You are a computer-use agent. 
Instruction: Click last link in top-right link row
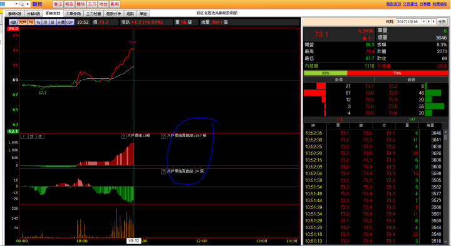coord(440,4)
